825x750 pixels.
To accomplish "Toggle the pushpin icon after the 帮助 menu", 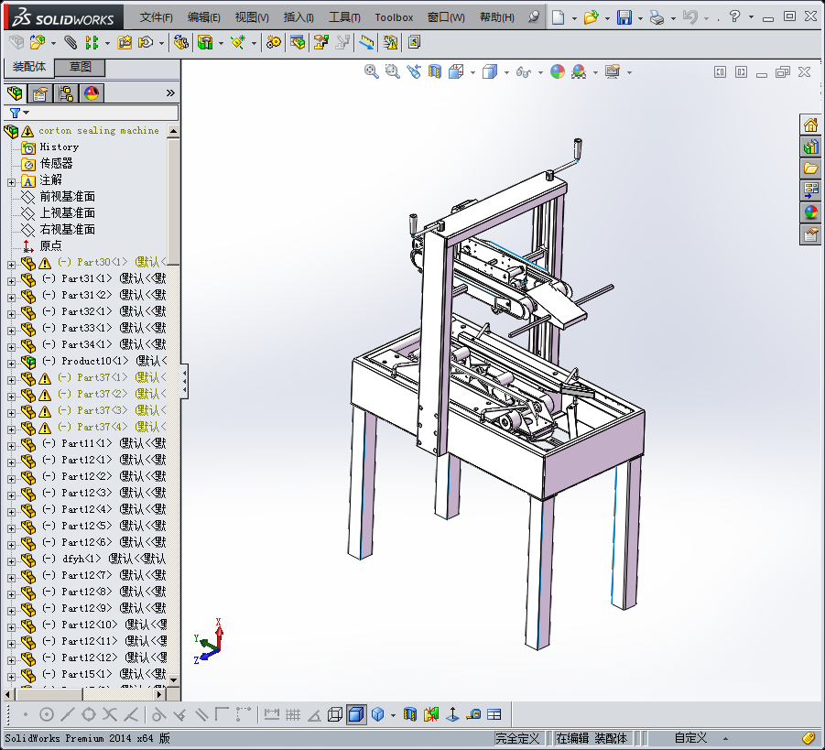I will point(533,16).
